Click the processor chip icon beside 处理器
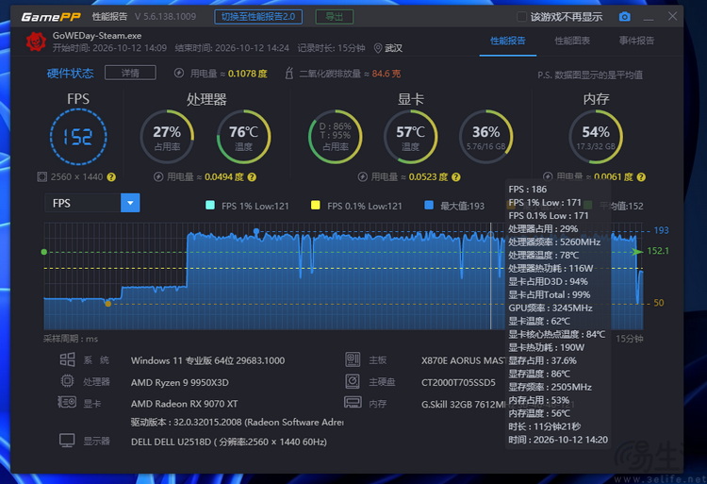Viewport: 707px width, 484px height. (x=67, y=381)
